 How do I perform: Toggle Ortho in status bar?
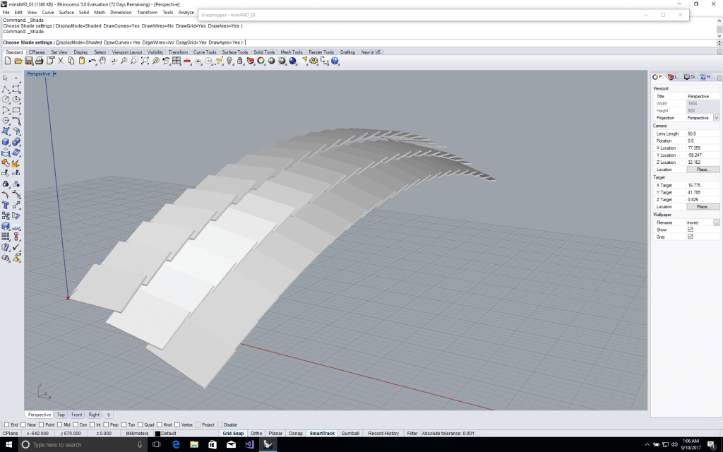[256, 434]
